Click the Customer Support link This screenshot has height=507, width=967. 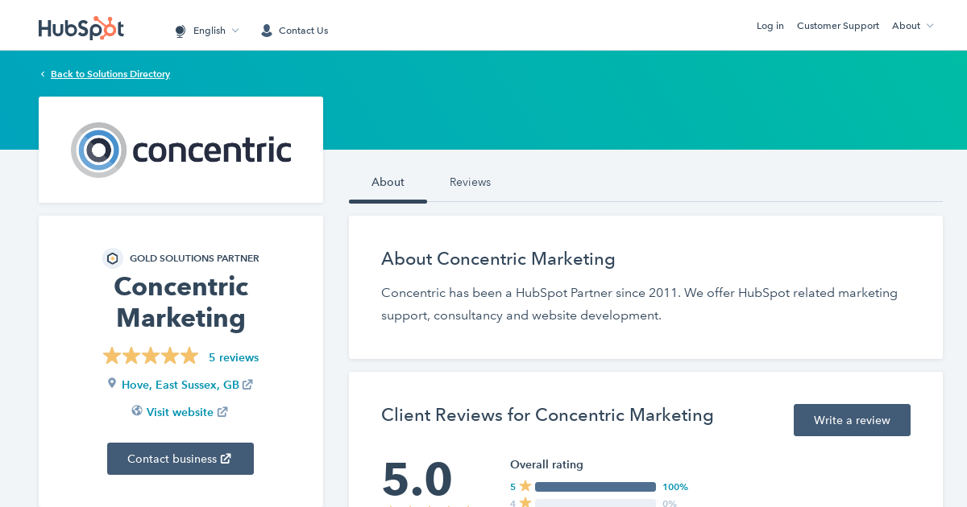pos(837,25)
